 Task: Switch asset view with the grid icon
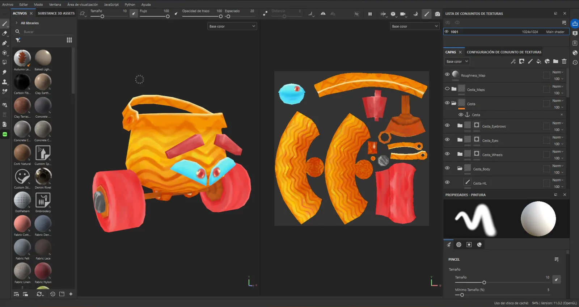coord(69,40)
